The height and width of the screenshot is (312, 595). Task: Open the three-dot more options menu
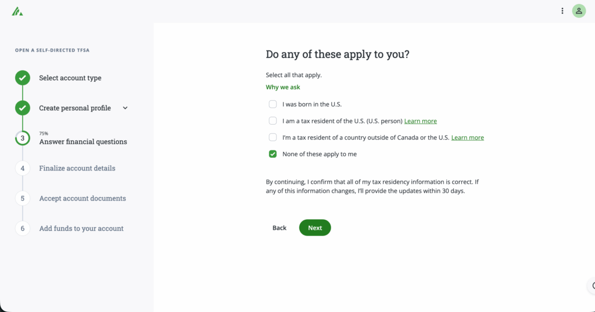562,11
